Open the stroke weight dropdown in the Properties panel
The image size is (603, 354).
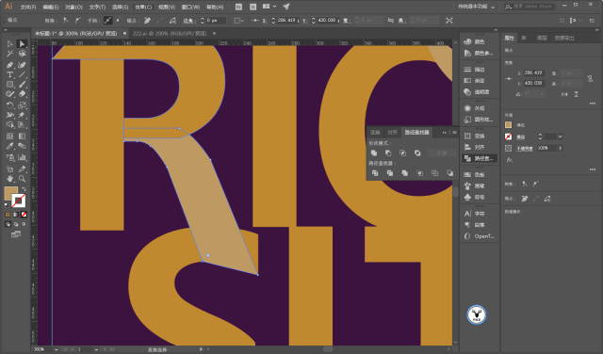click(x=561, y=137)
